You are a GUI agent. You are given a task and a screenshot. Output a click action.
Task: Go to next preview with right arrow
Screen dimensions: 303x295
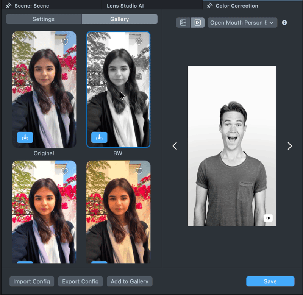coord(290,146)
